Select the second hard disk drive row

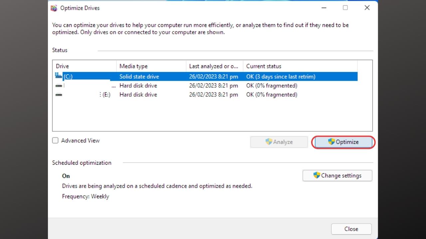(x=166, y=85)
